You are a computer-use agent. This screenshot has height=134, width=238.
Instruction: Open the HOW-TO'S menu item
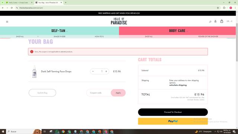tap(99, 36)
